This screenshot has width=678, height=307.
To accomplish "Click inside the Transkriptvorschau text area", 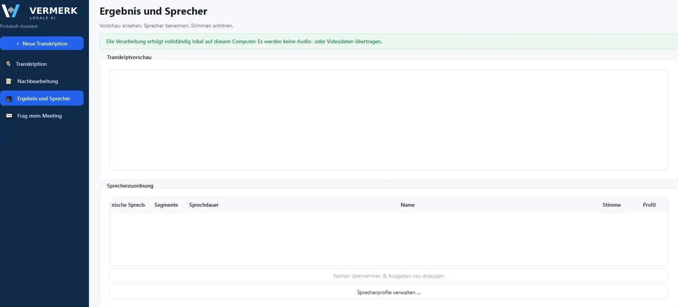I will tap(389, 120).
